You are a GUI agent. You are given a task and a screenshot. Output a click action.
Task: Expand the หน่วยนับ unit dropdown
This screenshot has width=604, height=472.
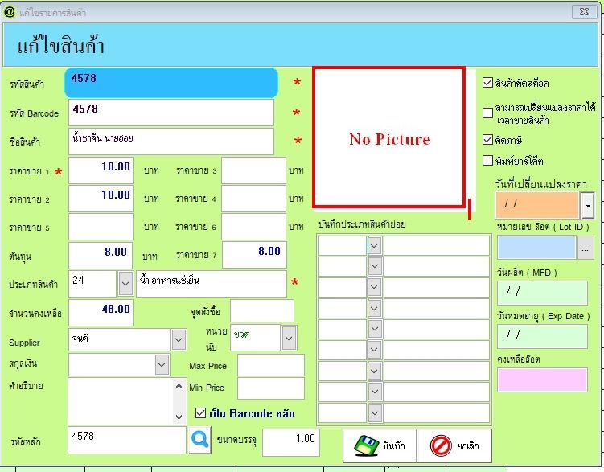pyautogui.click(x=289, y=339)
